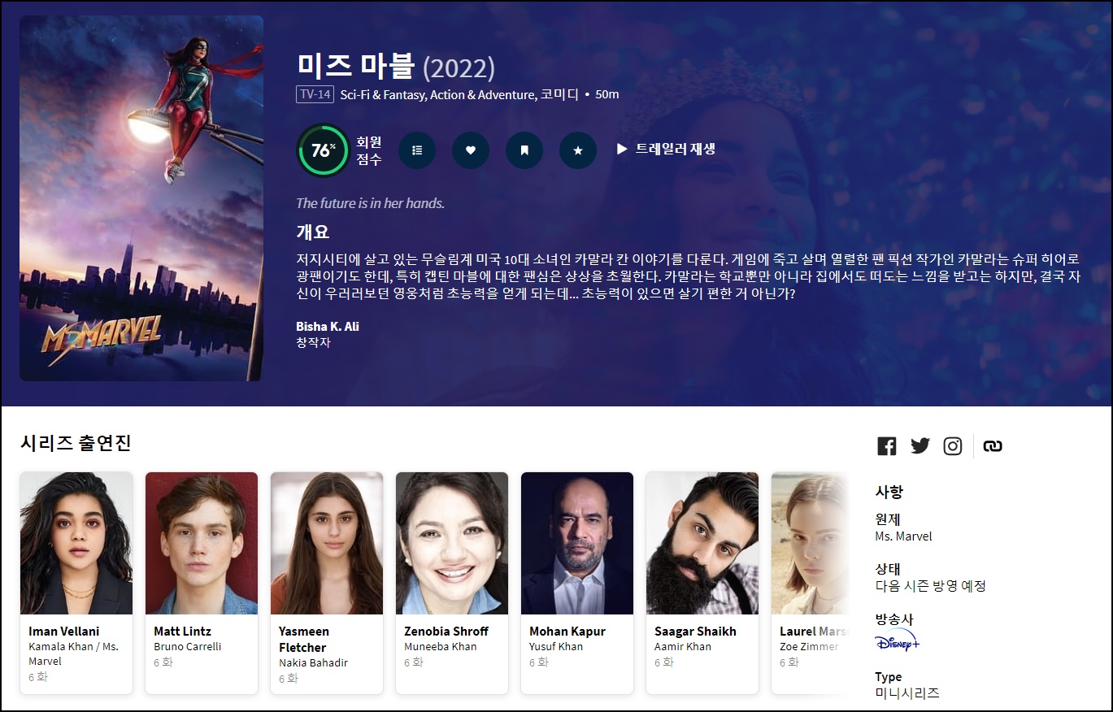Open the Twitter page icon
The image size is (1113, 712).
point(920,446)
